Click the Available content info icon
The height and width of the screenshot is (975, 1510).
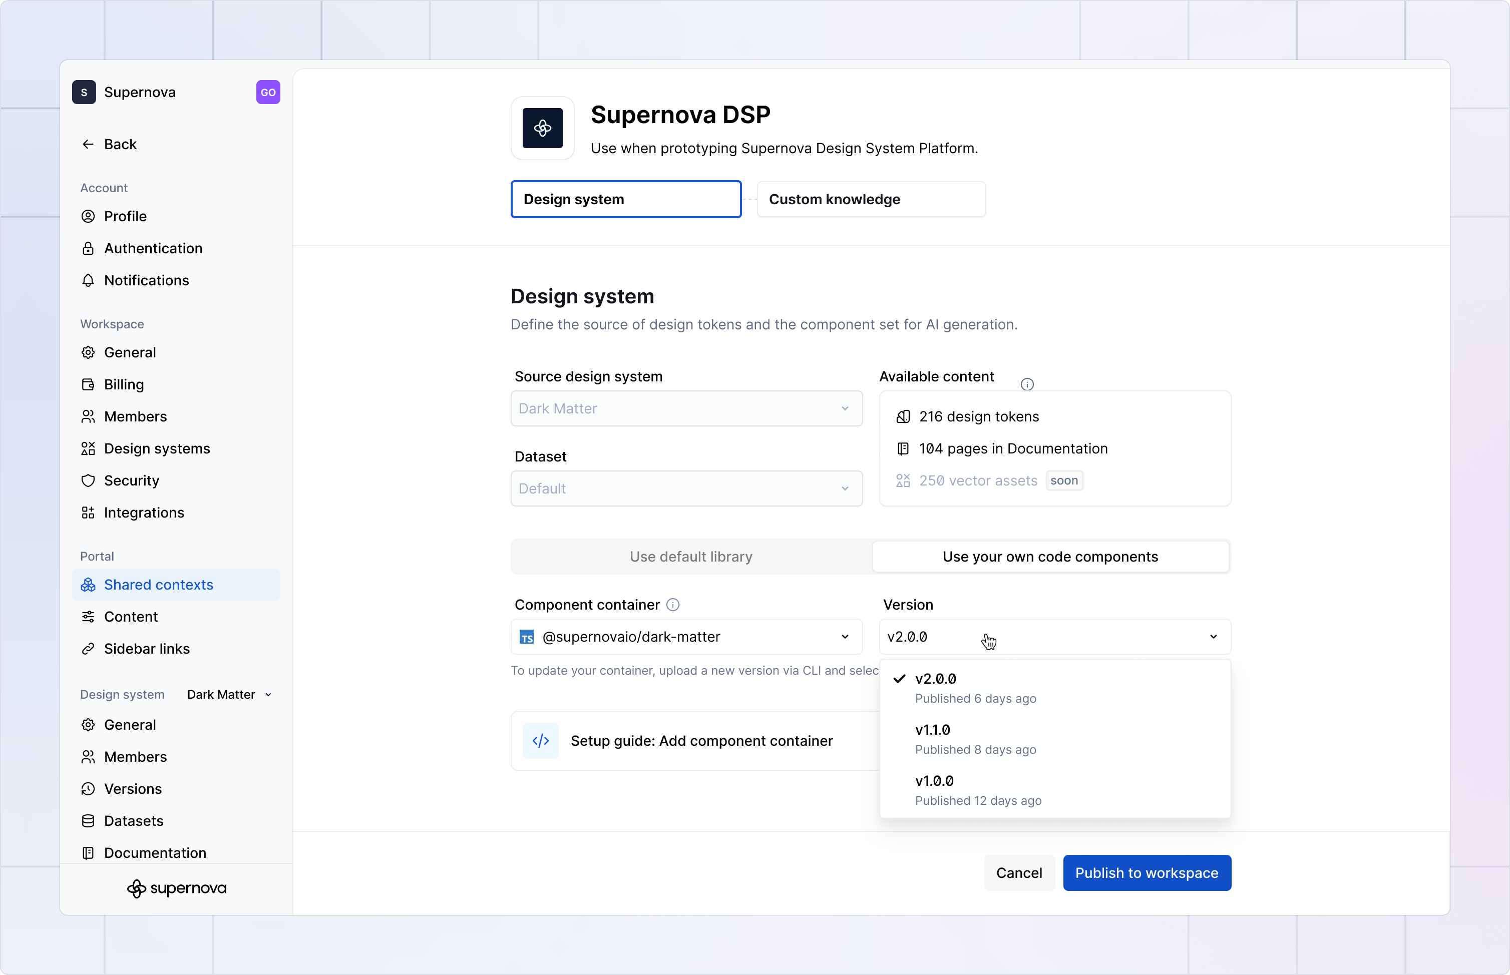pyautogui.click(x=1027, y=384)
